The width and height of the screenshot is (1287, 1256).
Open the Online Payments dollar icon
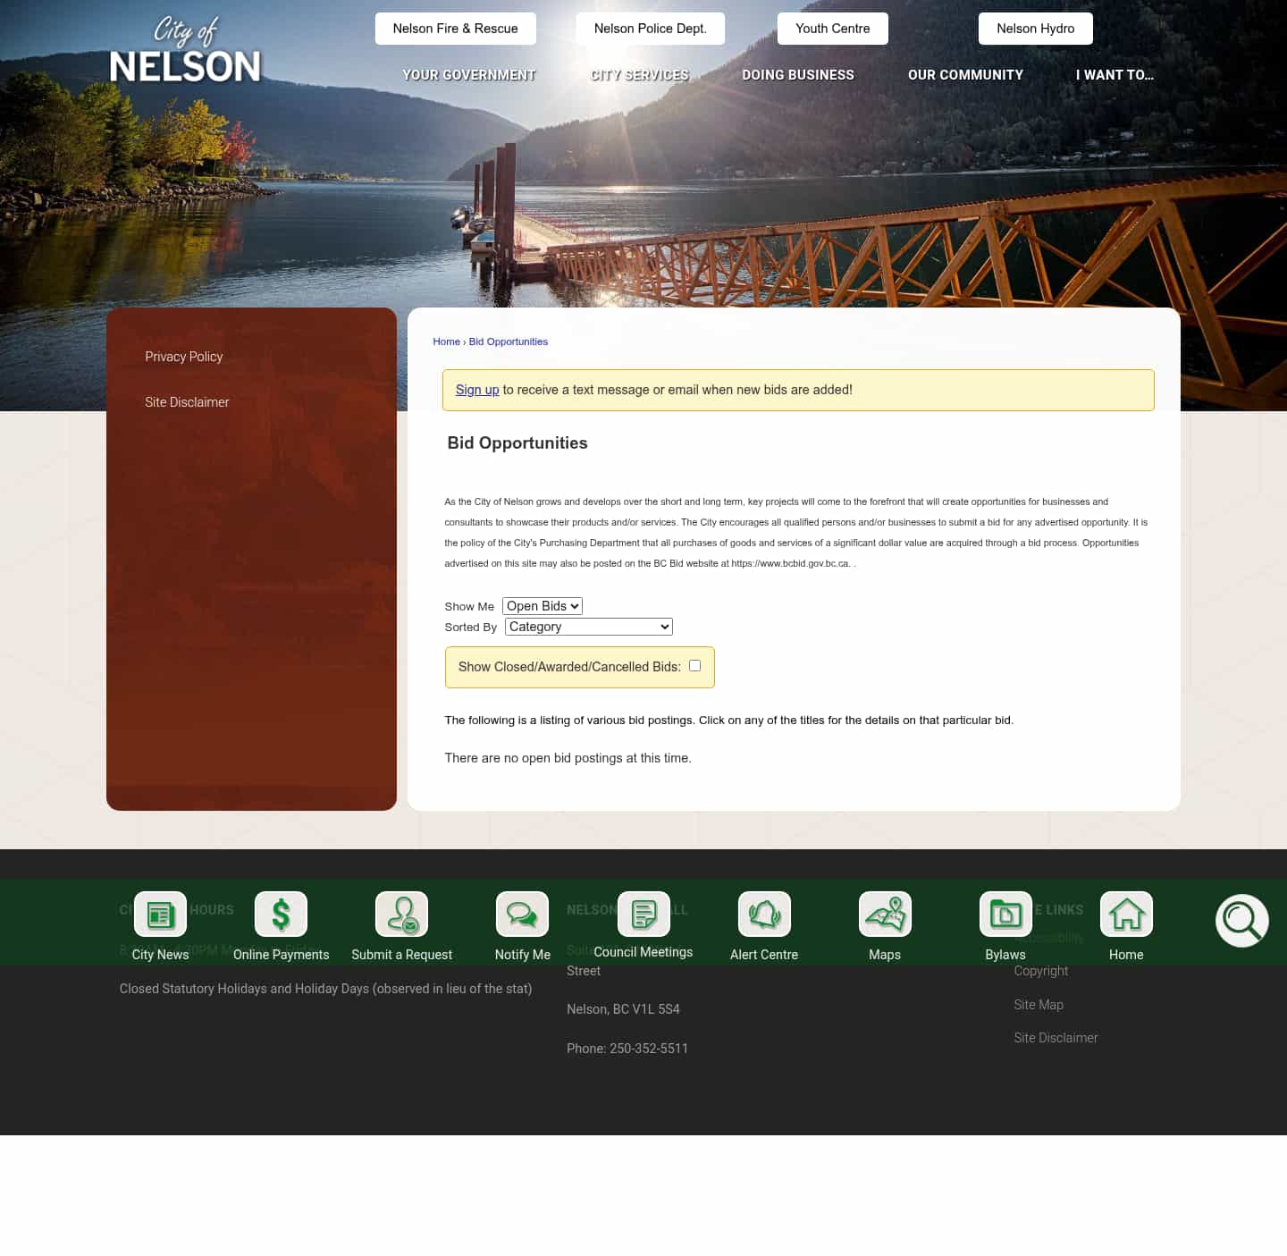click(281, 914)
